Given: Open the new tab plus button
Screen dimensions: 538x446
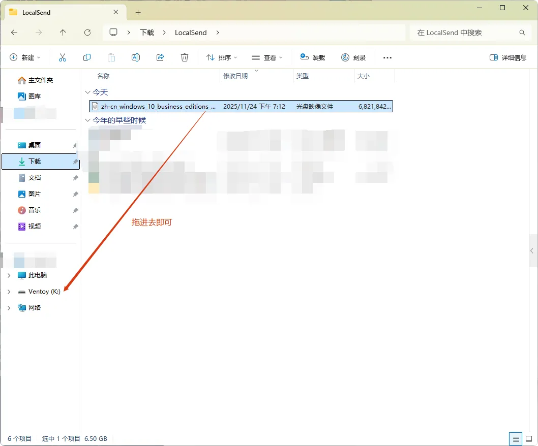Looking at the screenshot, I should coord(138,12).
